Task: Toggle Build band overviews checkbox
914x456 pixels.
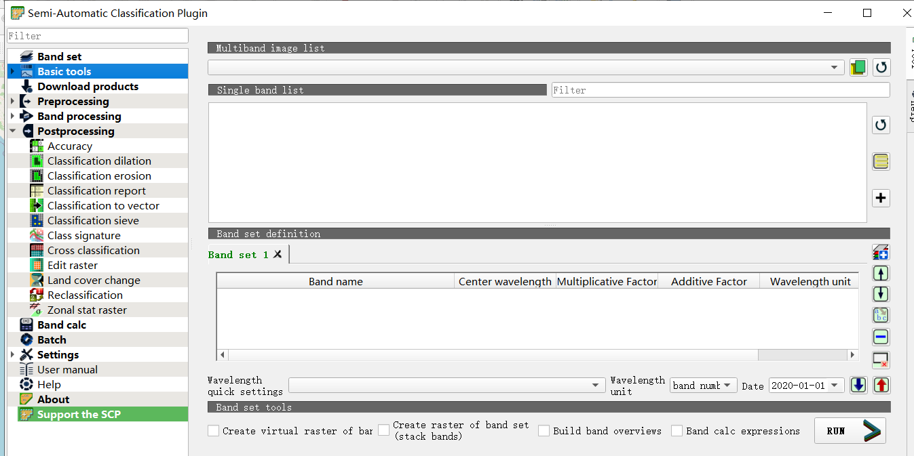Action: pyautogui.click(x=544, y=431)
